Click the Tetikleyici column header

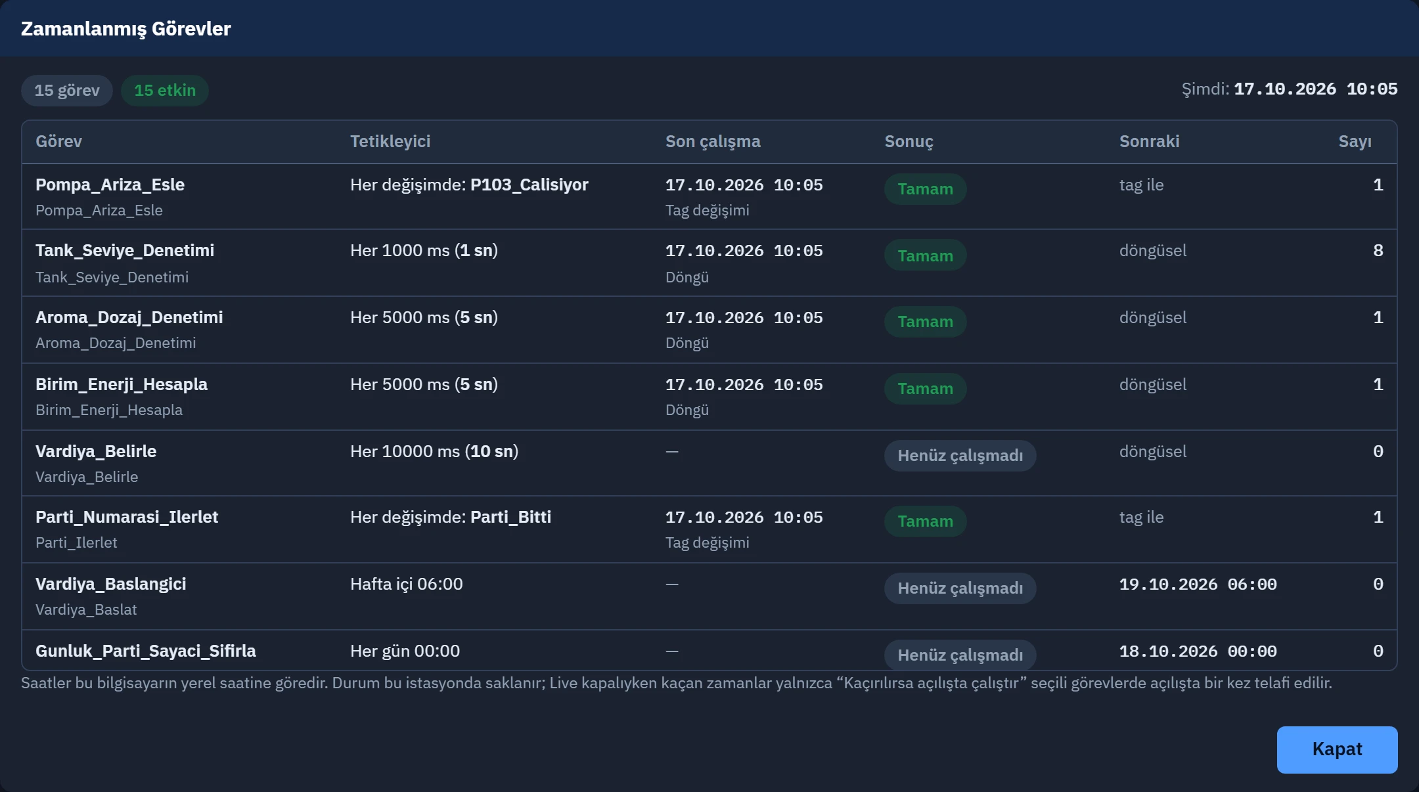(390, 141)
